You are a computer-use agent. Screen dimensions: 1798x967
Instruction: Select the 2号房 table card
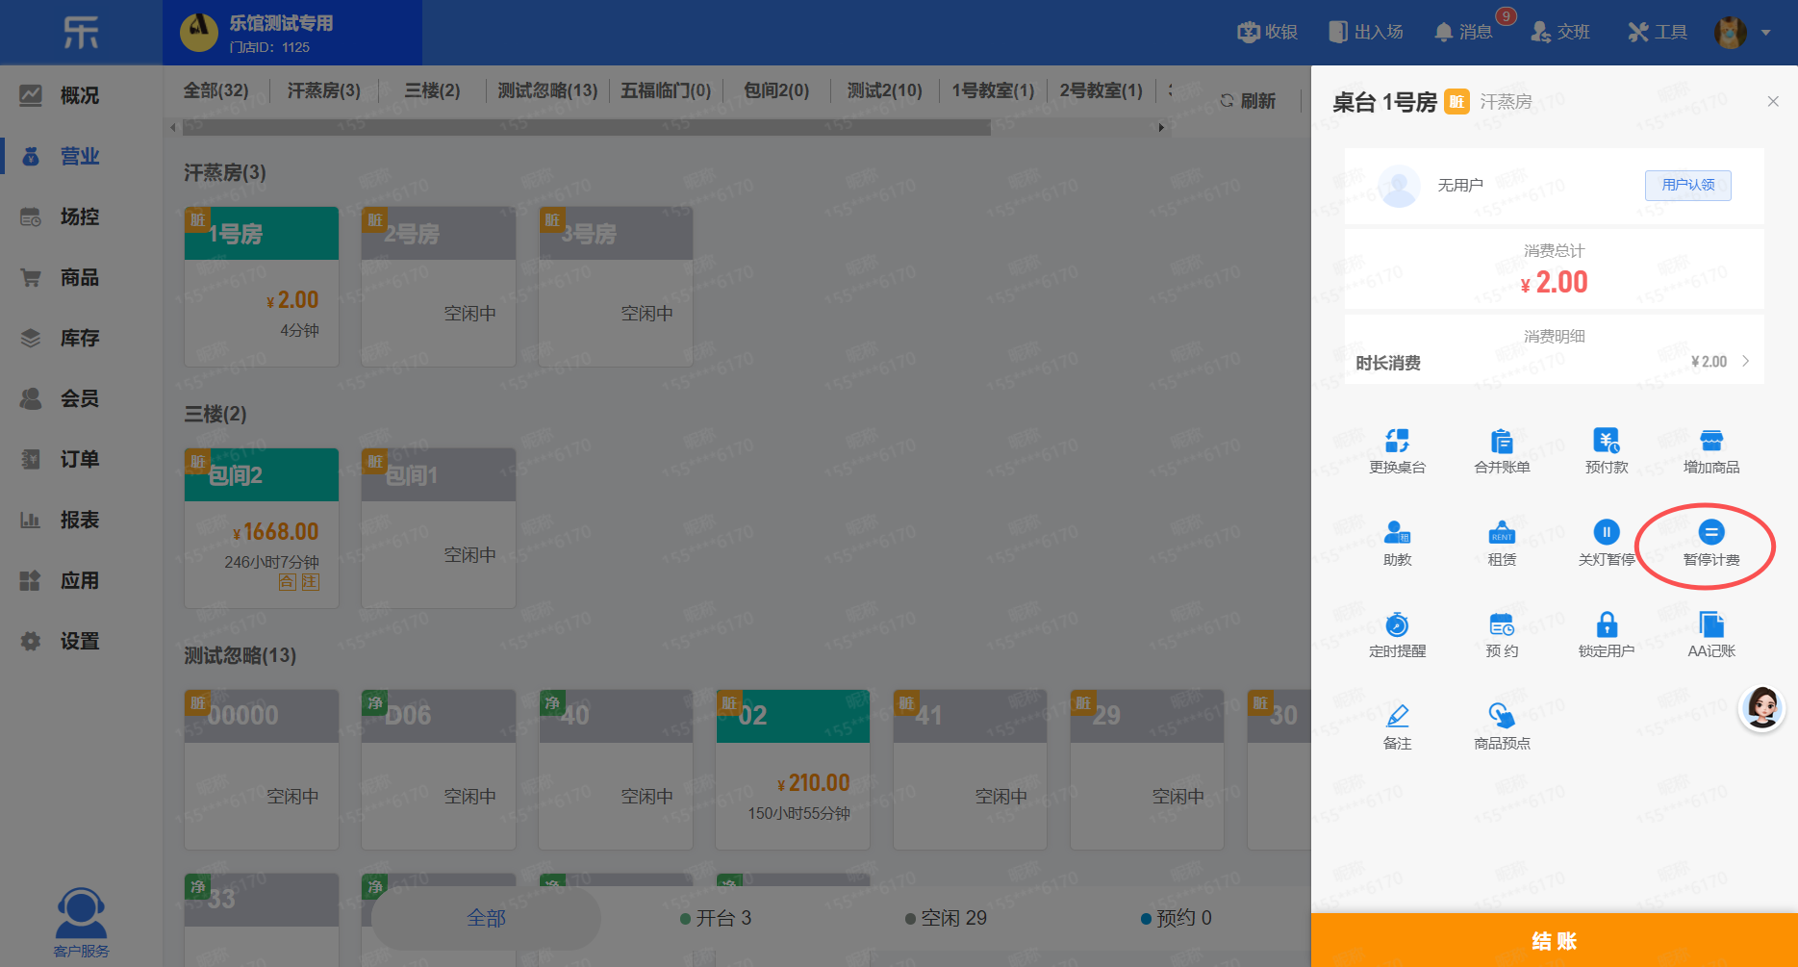(x=439, y=286)
